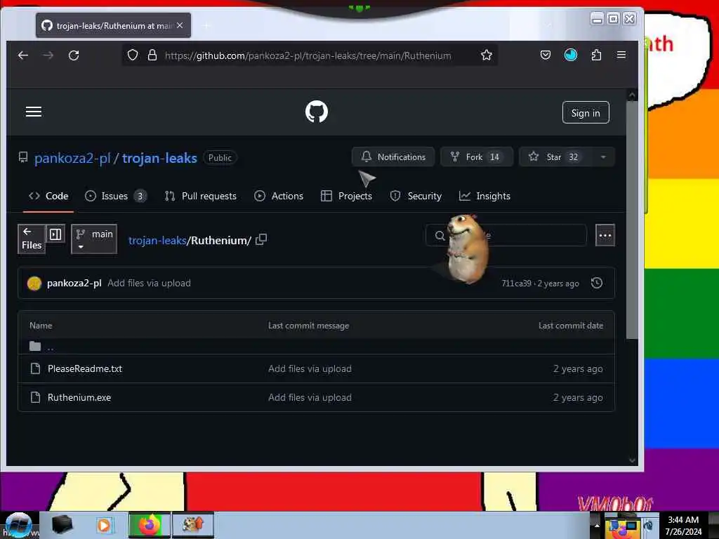
Task: Click the Public visibility badge
Action: coord(220,158)
